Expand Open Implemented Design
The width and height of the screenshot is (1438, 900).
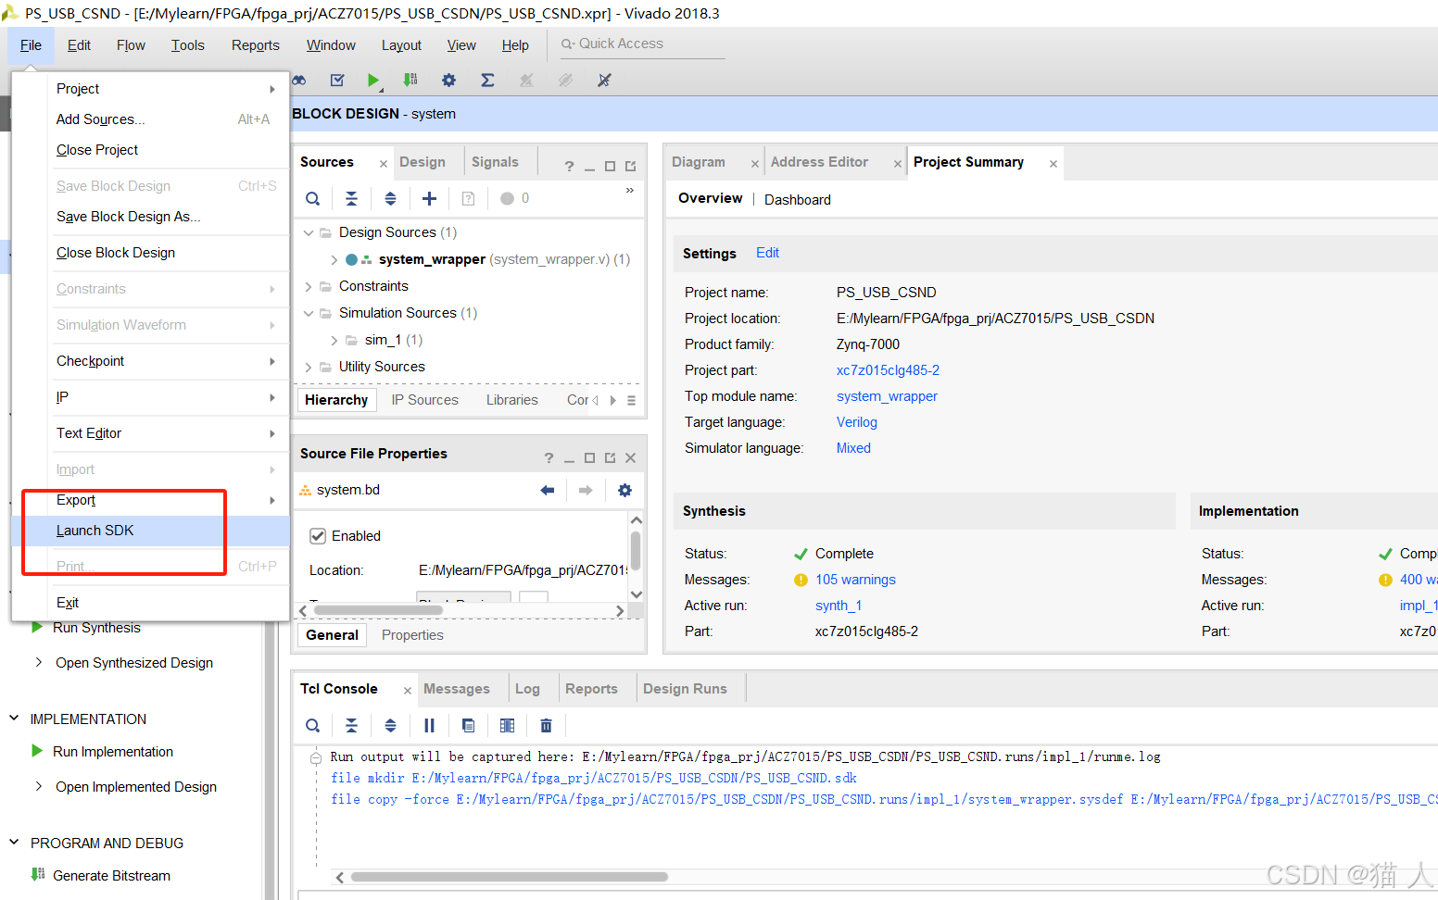[39, 786]
